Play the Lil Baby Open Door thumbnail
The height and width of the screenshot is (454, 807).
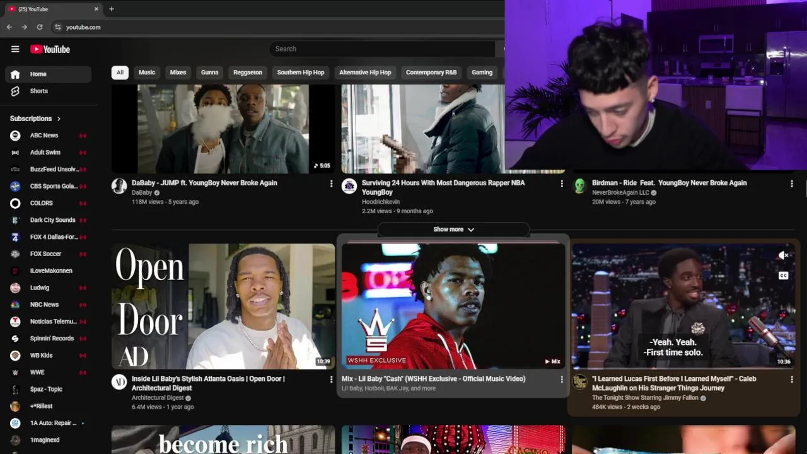223,306
